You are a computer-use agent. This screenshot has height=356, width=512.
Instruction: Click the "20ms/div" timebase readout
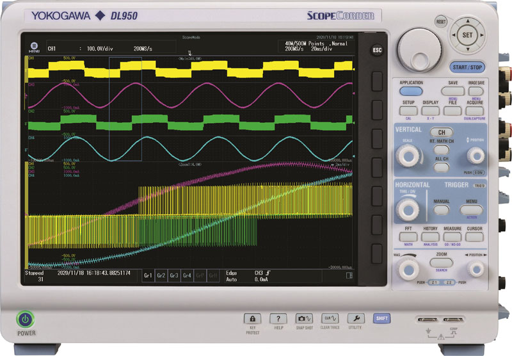click(322, 49)
